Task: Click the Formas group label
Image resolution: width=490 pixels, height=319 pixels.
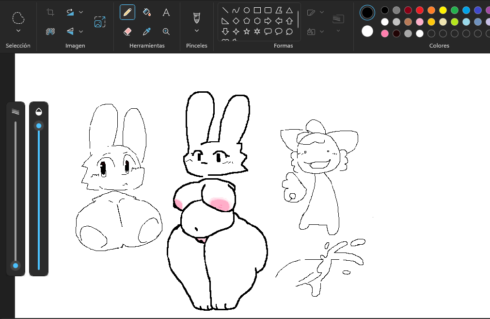Action: (283, 45)
